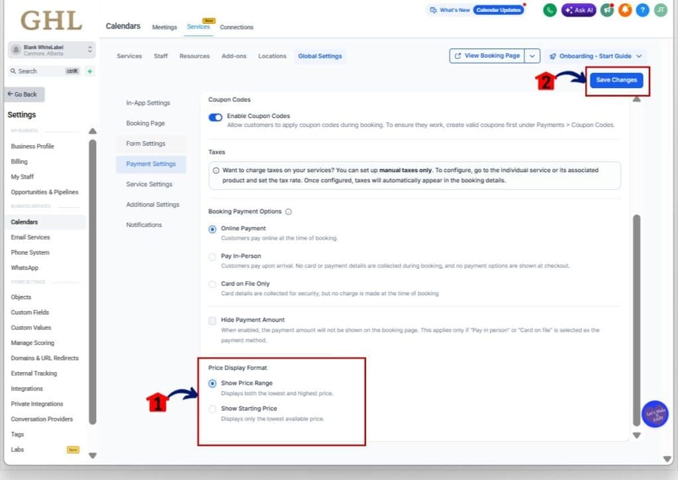
Task: Click the orange notification bell icon
Action: tap(624, 10)
